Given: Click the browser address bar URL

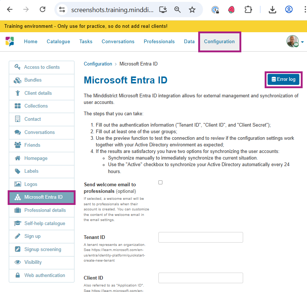Looking at the screenshot, I should [112, 10].
